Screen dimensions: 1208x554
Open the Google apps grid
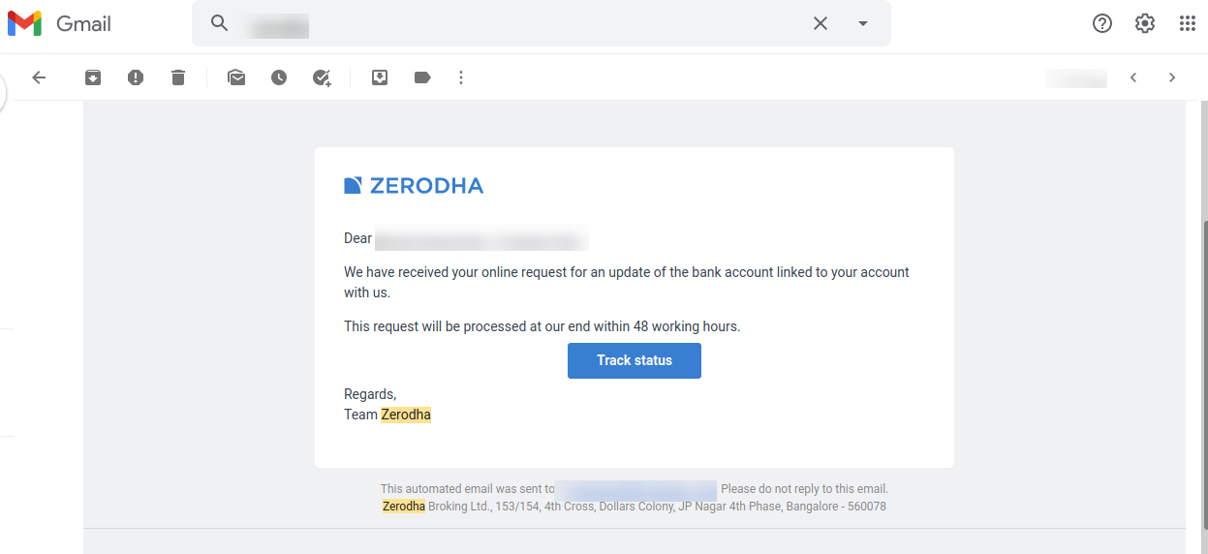(x=1188, y=23)
